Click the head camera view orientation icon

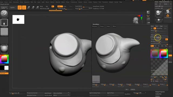click(x=136, y=20)
